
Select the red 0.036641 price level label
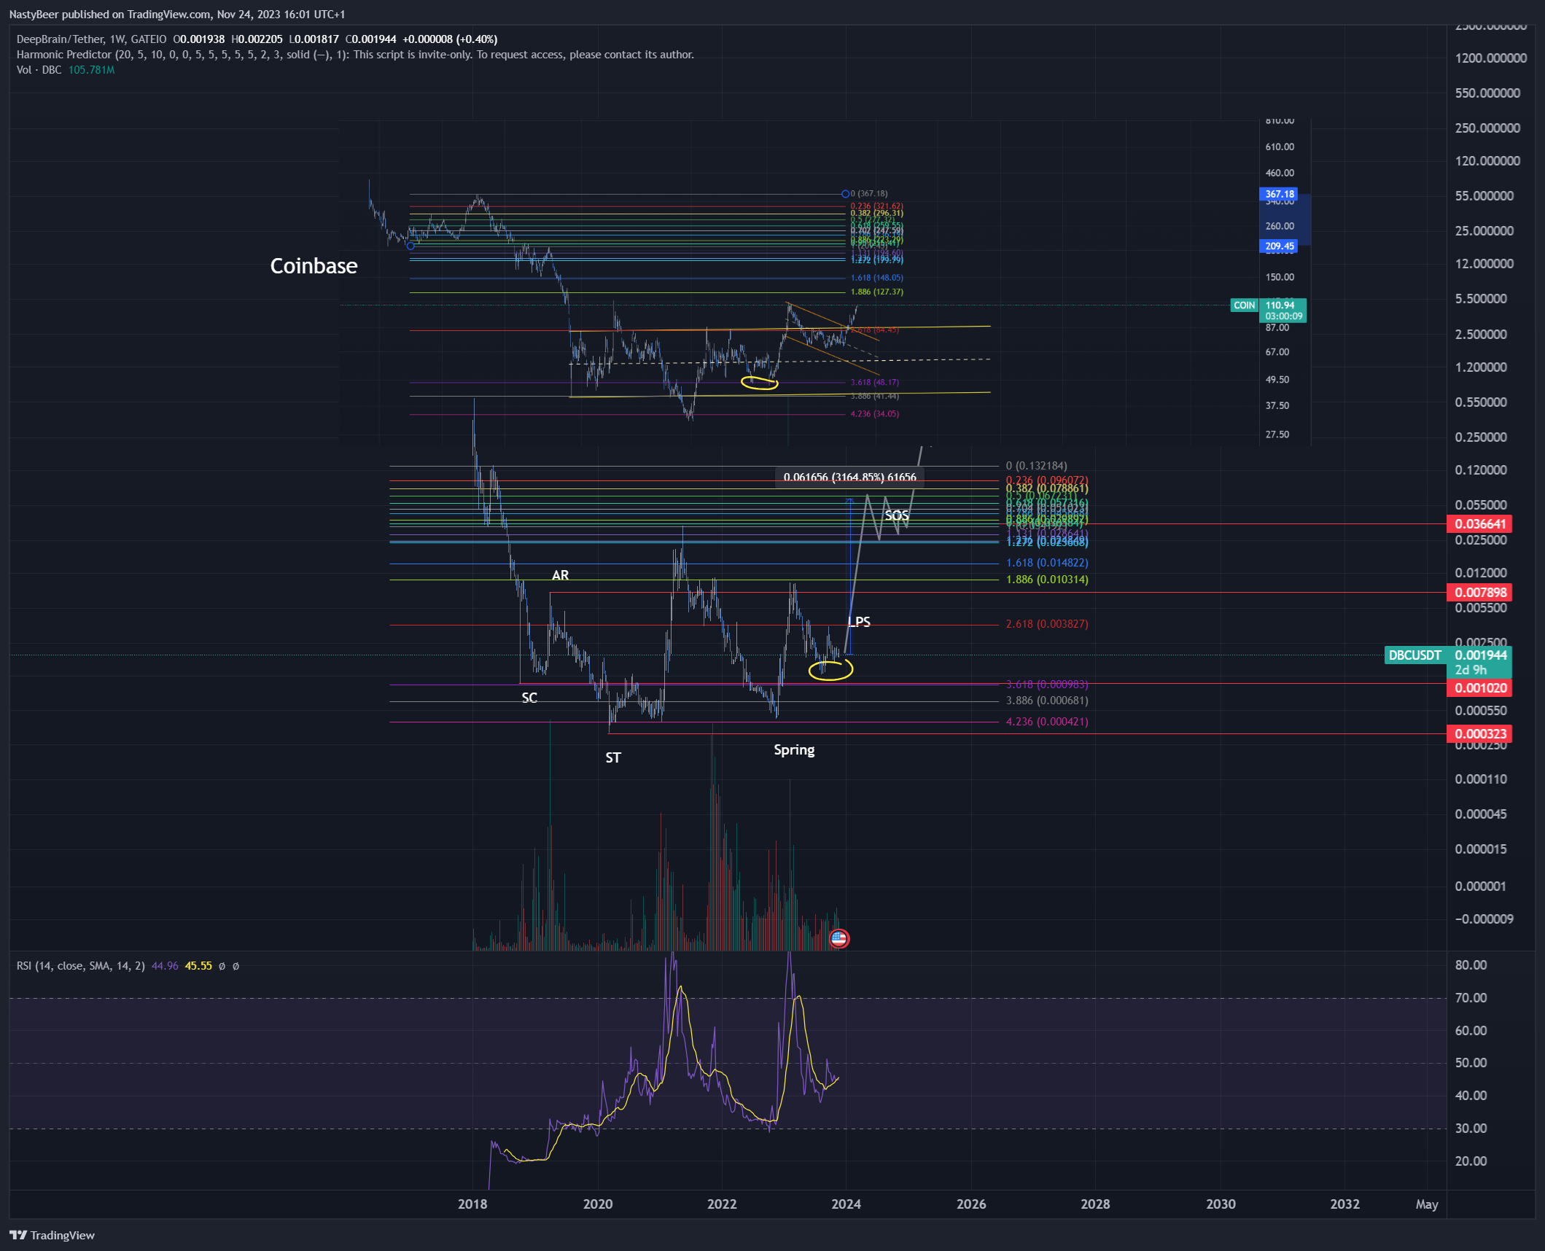click(x=1479, y=523)
